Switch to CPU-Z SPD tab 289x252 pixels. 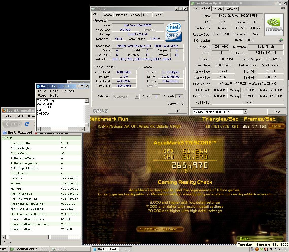click(146, 15)
